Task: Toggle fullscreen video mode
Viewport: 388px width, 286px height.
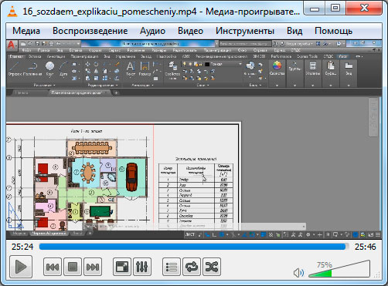Action: [122, 267]
